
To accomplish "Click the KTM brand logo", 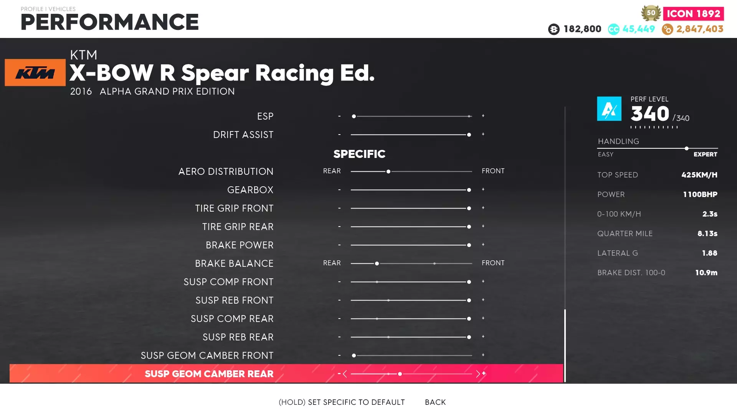I will tap(35, 72).
